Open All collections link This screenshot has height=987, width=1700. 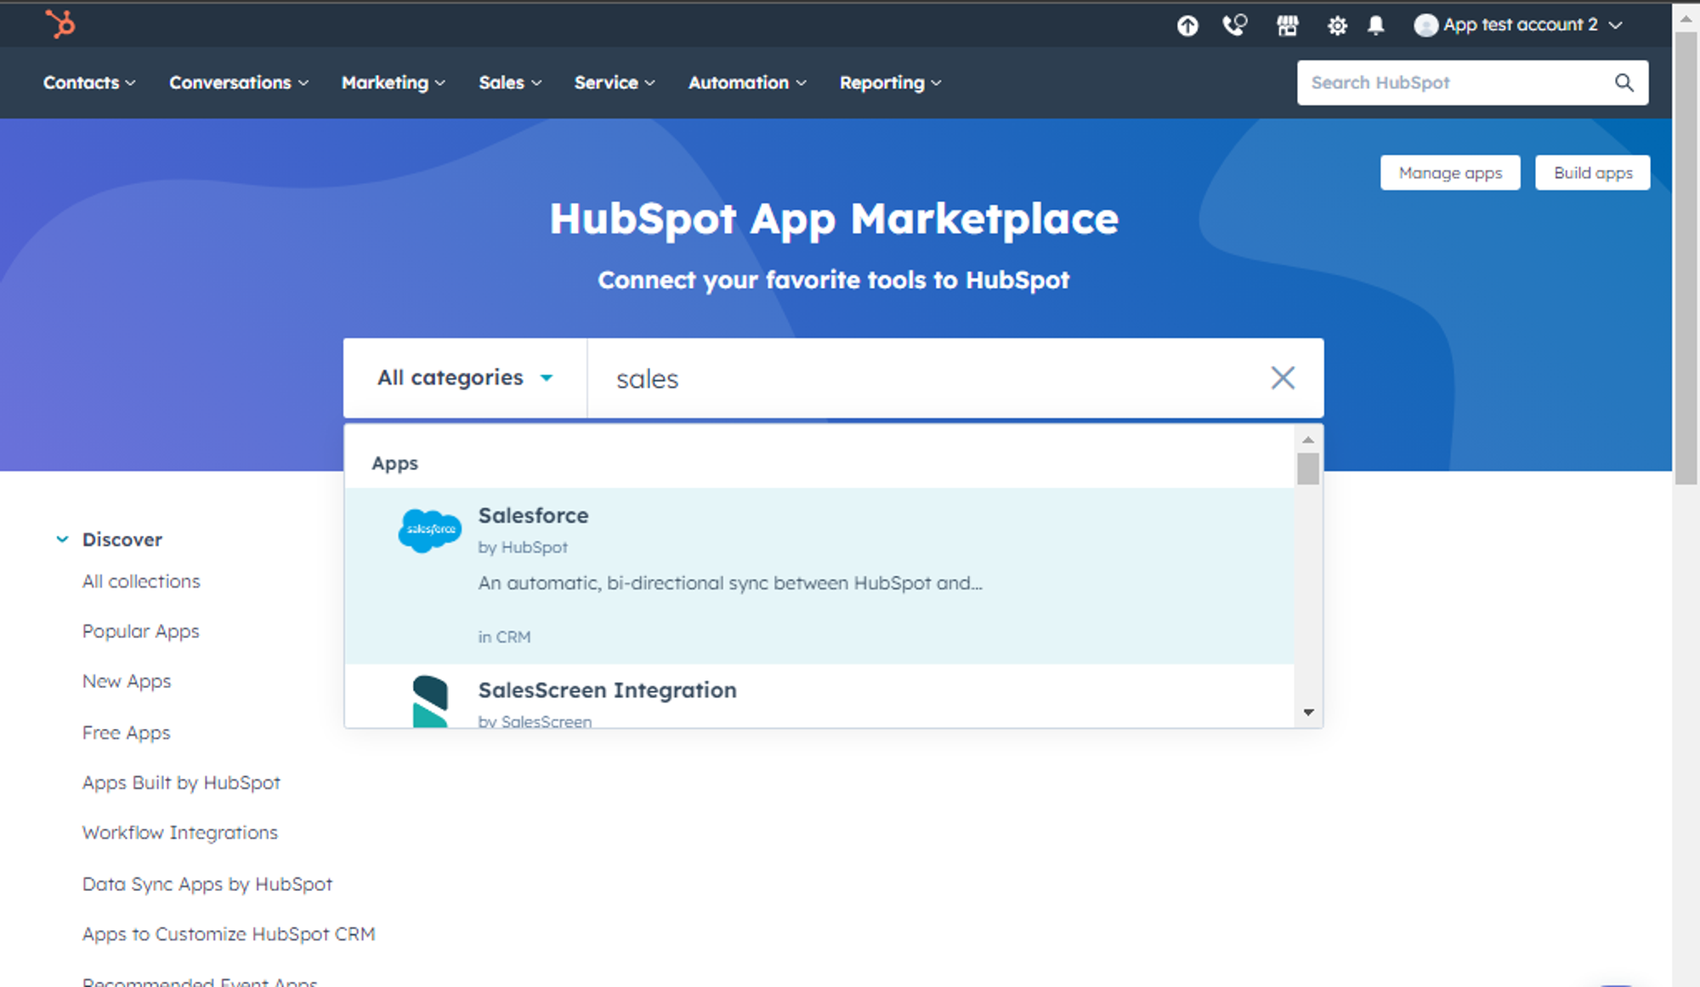[141, 581]
